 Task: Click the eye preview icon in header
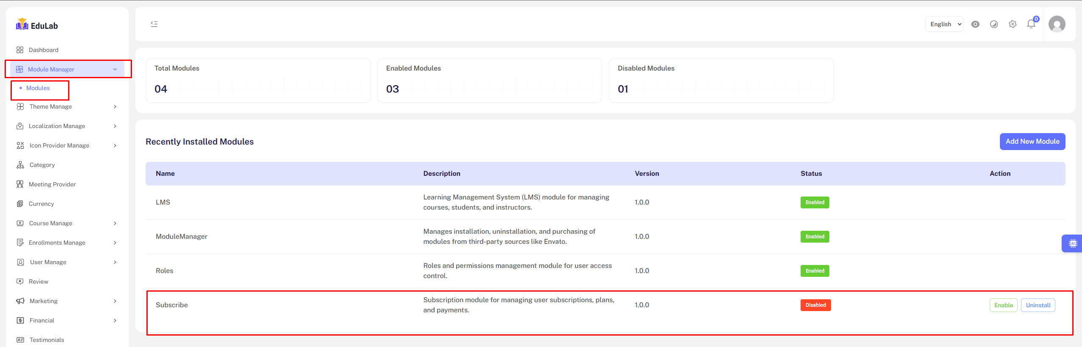click(x=975, y=24)
